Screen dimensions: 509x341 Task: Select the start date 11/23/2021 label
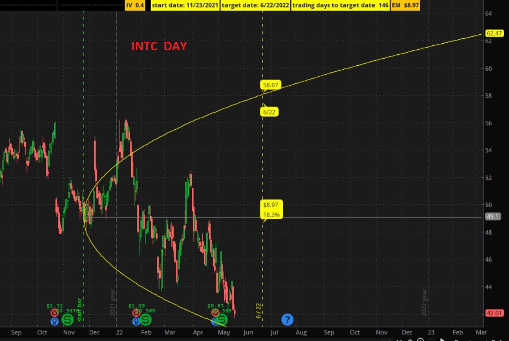tap(185, 5)
